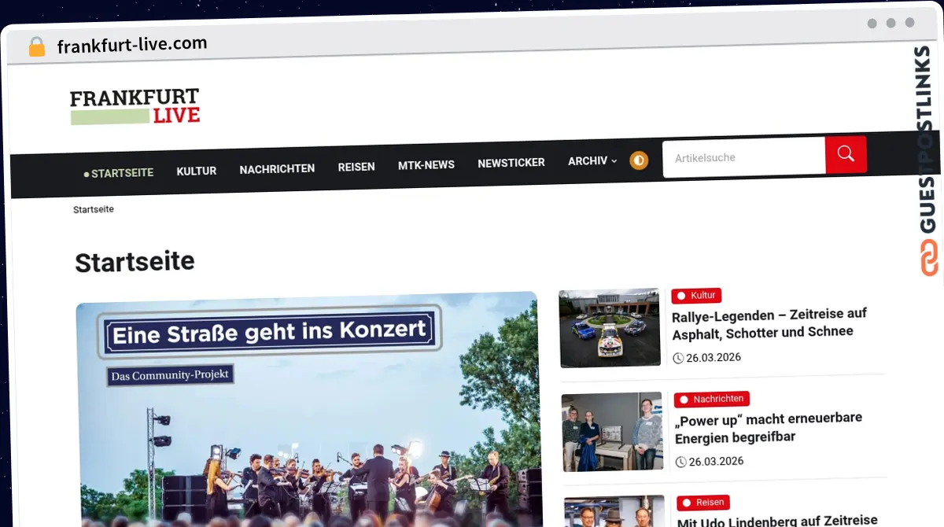Go to Nachrichten section
Screen dimensions: 944x527
[x=277, y=168]
